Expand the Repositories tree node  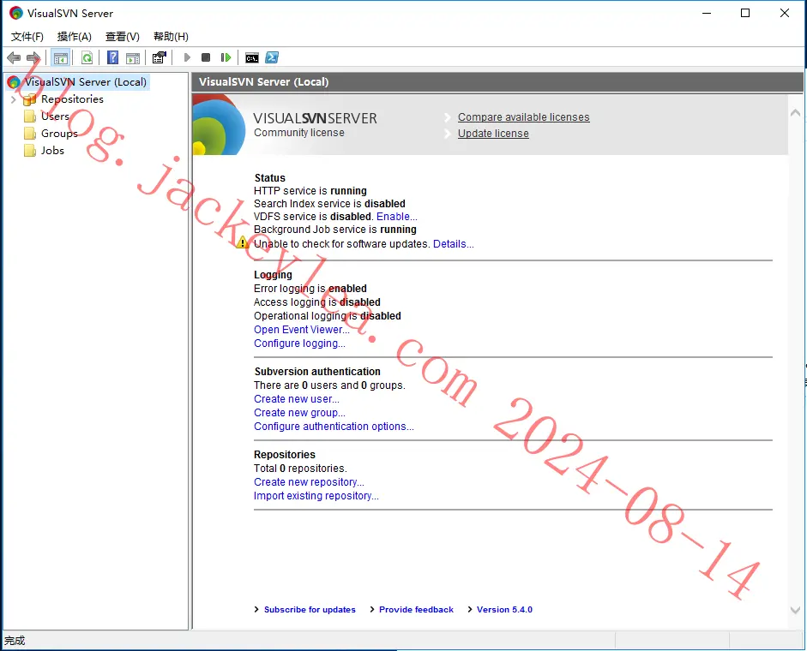pyautogui.click(x=14, y=99)
